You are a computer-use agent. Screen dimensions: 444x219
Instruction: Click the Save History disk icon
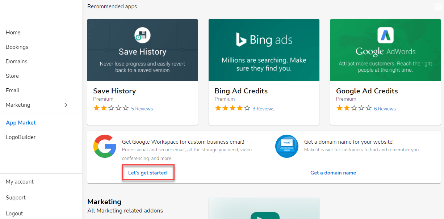[142, 35]
